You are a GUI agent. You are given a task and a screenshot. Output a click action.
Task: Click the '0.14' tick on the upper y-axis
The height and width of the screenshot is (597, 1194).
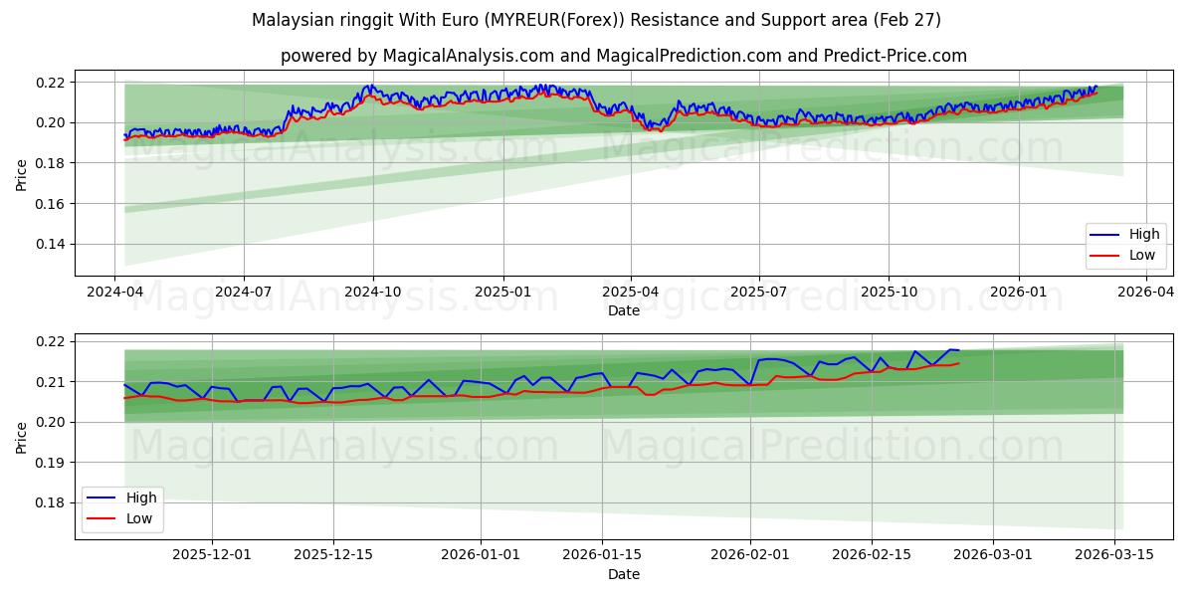click(x=52, y=245)
